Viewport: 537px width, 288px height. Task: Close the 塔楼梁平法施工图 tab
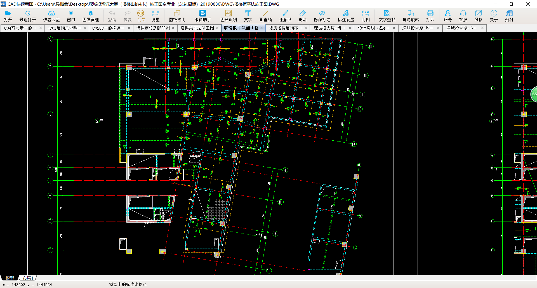(217, 28)
